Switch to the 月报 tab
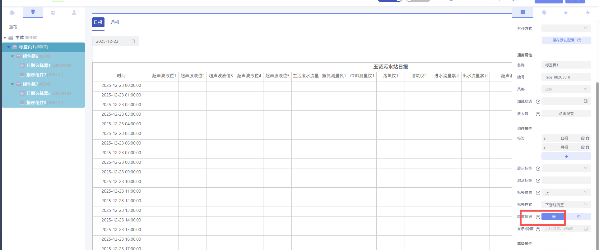Screen dimensions: 599x250 pyautogui.click(x=115, y=22)
